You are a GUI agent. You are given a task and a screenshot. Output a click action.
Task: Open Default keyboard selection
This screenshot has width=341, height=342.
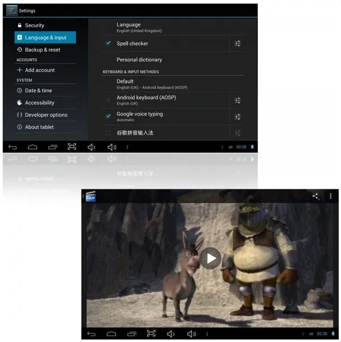coord(172,84)
